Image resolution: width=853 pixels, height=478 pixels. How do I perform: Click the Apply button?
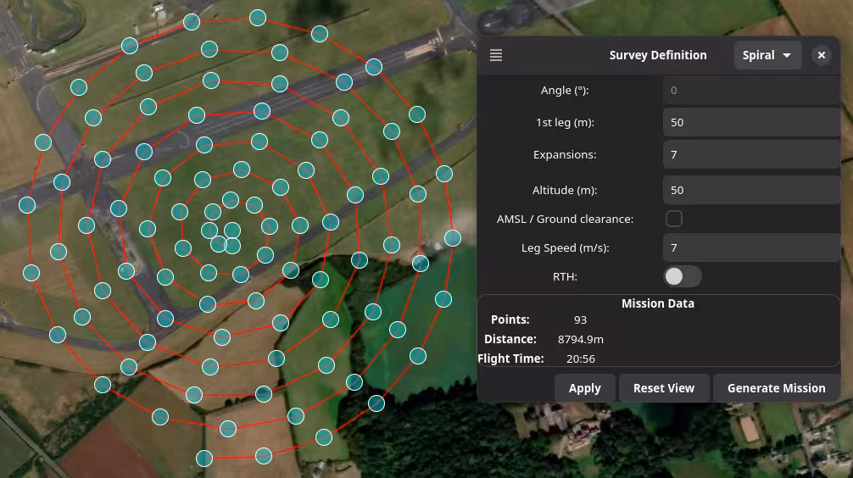[x=584, y=388]
